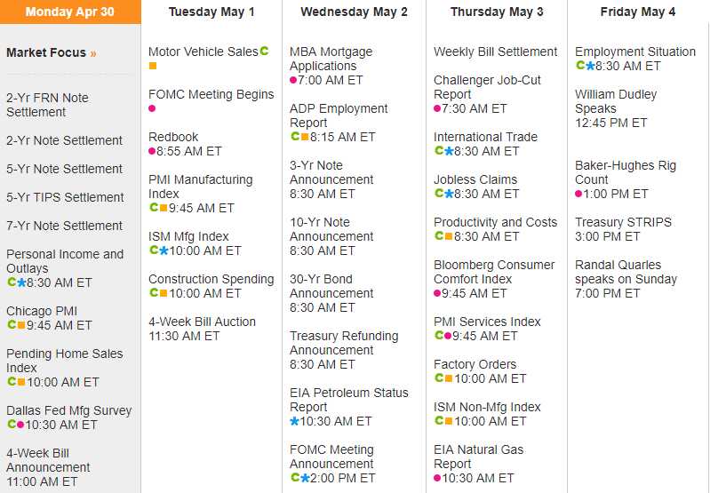Open the Jobless Claims event link
This screenshot has height=493, width=710.
[x=475, y=179]
